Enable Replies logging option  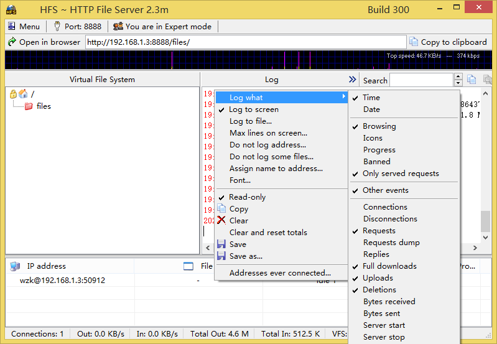tap(404, 254)
